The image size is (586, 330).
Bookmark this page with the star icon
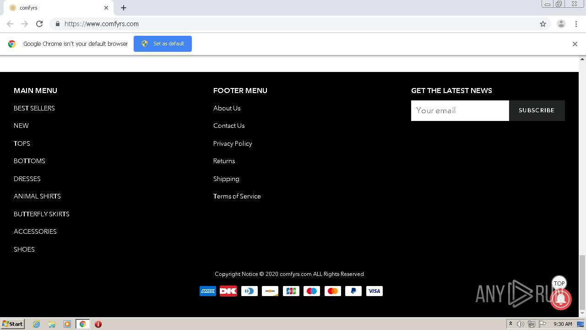pyautogui.click(x=543, y=24)
